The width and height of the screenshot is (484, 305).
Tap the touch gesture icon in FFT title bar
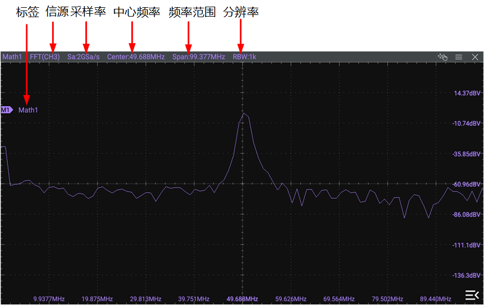coord(442,57)
